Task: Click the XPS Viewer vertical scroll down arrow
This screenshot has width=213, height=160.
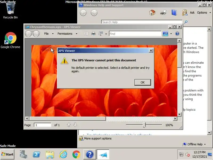Action: [179, 114]
